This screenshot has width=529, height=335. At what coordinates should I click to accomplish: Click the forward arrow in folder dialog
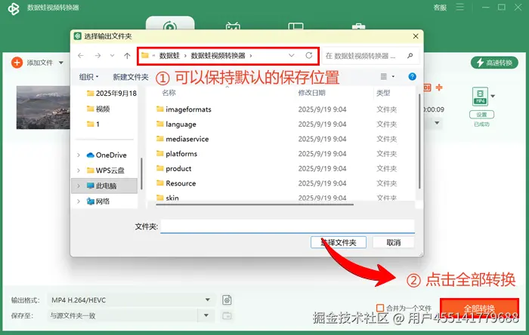[97, 56]
